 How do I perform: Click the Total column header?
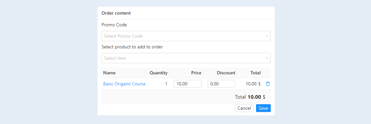coord(255,73)
